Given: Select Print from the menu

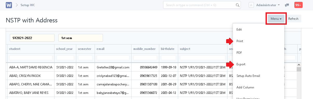Looking at the screenshot, I should pos(240,41).
